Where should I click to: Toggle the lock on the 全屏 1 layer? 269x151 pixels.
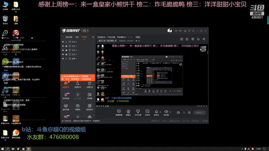pos(66,58)
